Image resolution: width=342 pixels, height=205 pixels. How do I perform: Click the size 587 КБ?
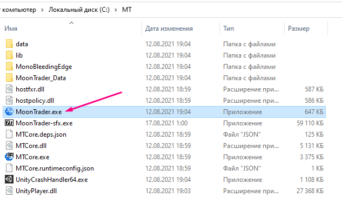pyautogui.click(x=314, y=89)
